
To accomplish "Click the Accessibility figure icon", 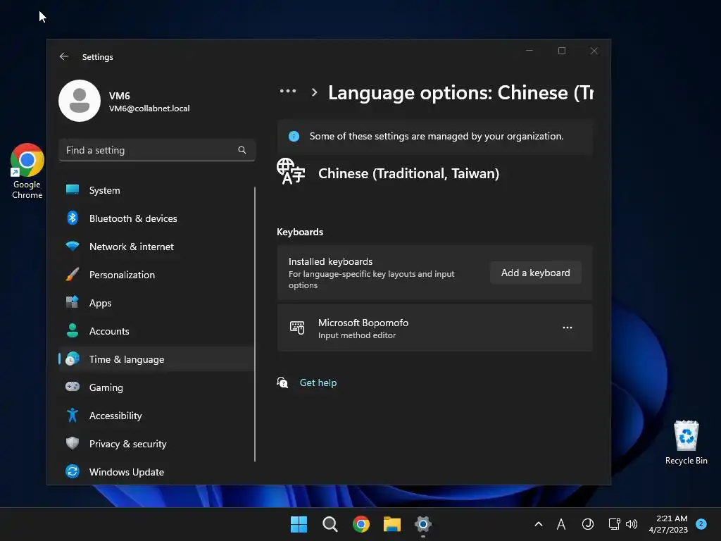I will 73,415.
